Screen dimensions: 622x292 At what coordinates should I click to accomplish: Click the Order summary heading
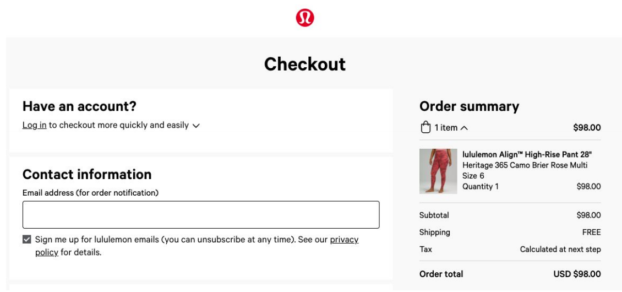point(469,106)
